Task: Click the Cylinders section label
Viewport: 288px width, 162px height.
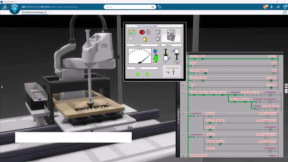Action: pos(168,45)
